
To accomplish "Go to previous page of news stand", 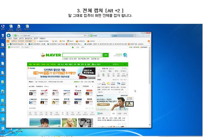I will point(90,108).
